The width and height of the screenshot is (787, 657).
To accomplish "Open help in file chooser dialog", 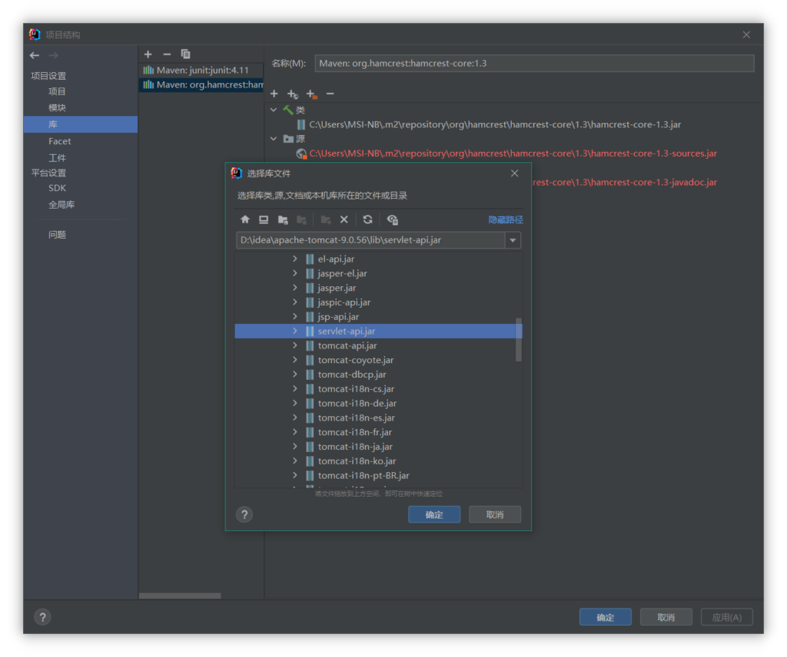I will 244,515.
